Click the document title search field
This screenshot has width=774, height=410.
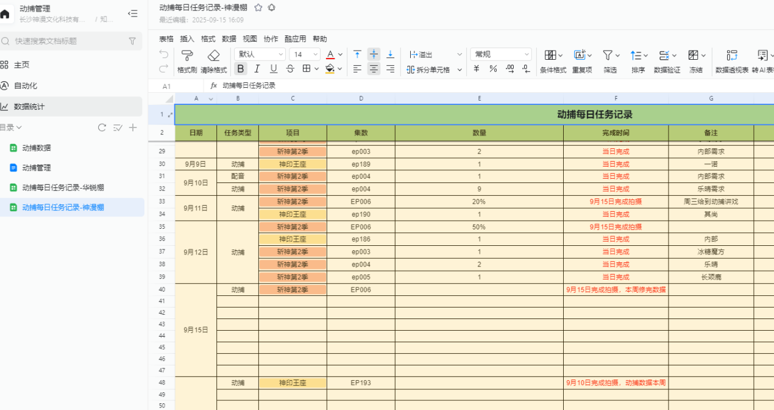pyautogui.click(x=67, y=41)
